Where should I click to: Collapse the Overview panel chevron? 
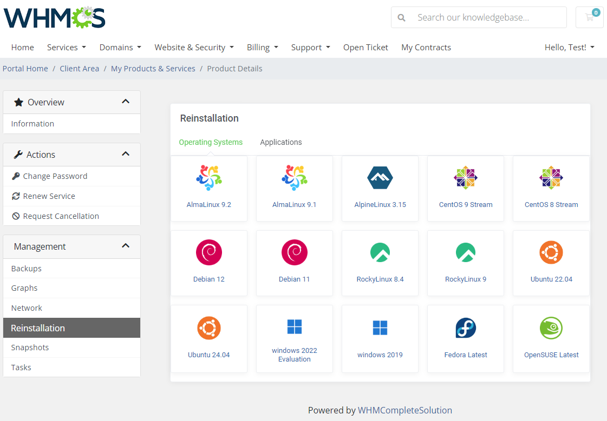tap(126, 102)
